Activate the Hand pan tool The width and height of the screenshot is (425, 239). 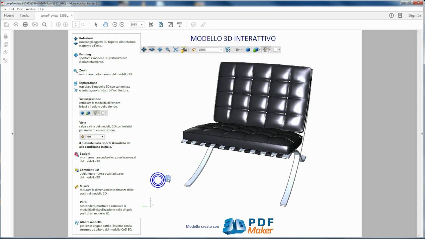[105, 25]
